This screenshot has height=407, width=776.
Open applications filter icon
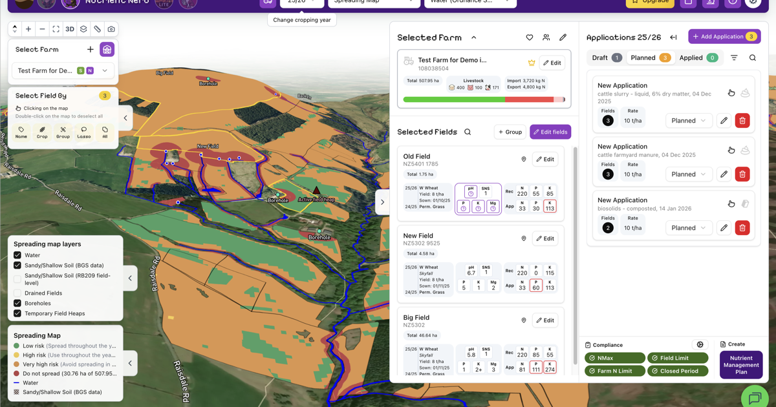(x=734, y=57)
